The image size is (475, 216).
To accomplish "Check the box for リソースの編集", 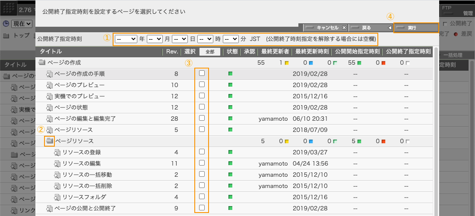I will [202, 163].
